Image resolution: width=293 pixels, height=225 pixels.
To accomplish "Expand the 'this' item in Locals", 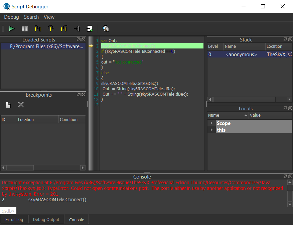I will [211, 130].
